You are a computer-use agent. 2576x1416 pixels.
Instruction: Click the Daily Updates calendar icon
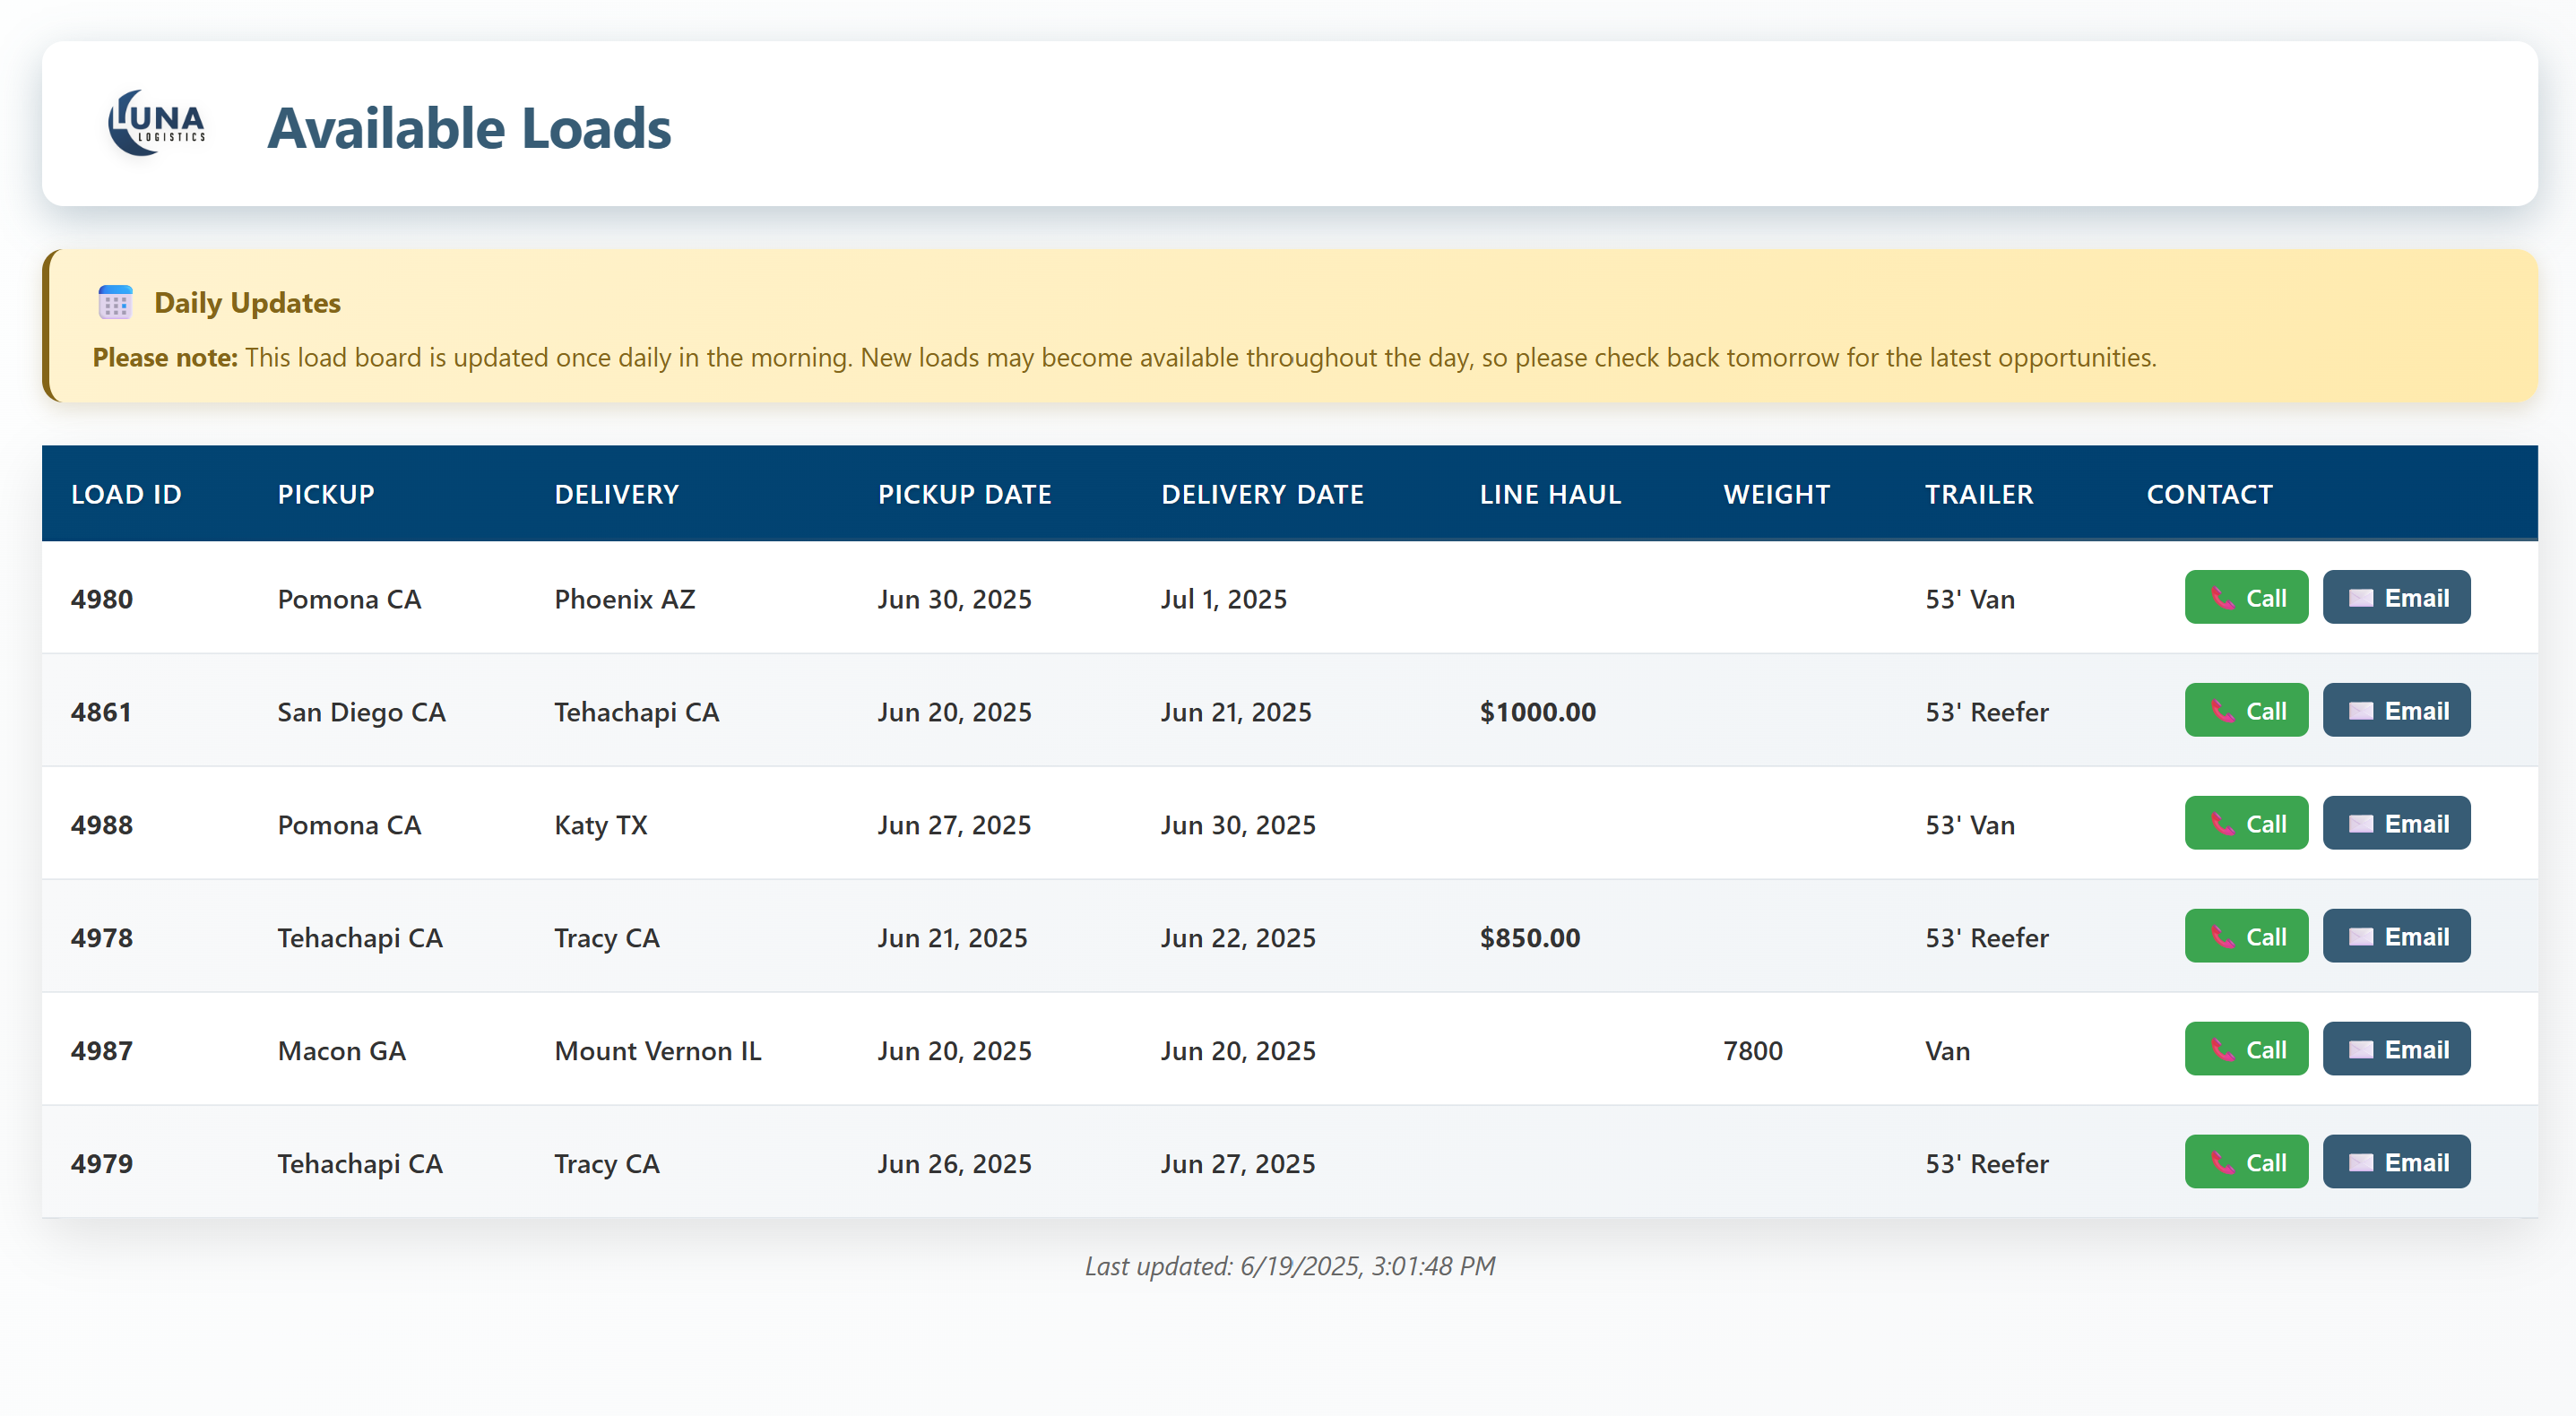115,303
